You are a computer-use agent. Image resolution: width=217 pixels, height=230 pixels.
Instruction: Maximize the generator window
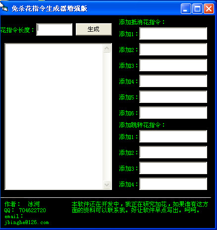[197, 8]
